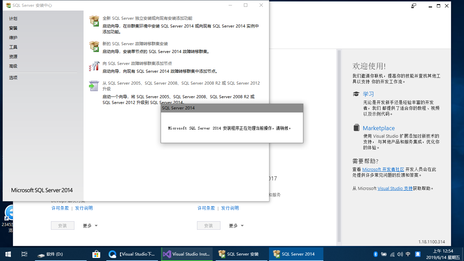Viewport: 464px width, 261px height.
Task: Click the 需要帮助? heading
Action: pyautogui.click(x=365, y=161)
